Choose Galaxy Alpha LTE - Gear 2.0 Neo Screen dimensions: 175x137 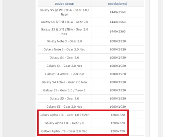pos(64,131)
